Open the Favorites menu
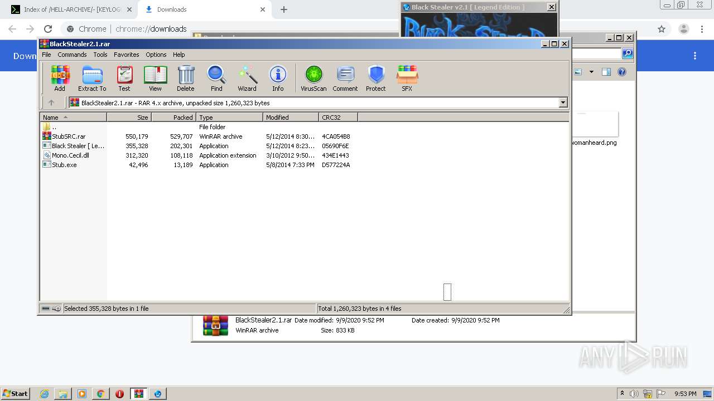 pos(127,55)
